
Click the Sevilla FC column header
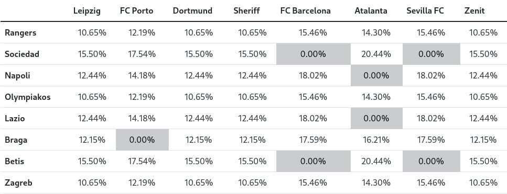point(425,11)
